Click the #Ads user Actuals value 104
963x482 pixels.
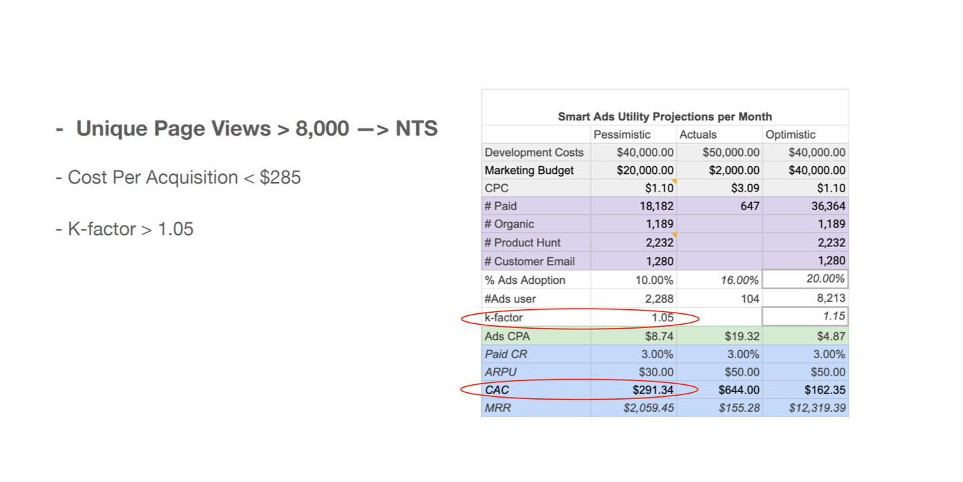[x=750, y=299]
